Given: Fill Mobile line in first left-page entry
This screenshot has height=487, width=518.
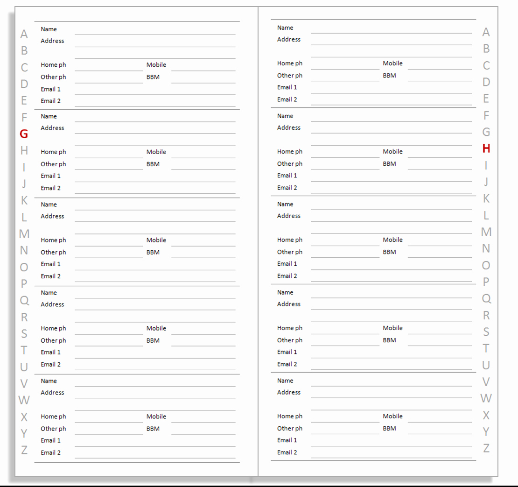Looking at the screenshot, I should pyautogui.click(x=203, y=67).
